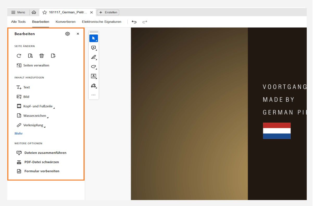Open the Konvertieren tab

pos(66,22)
